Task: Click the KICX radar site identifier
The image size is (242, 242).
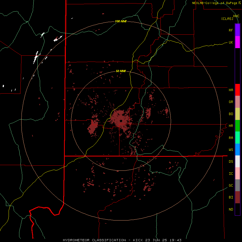Action: pos(138,240)
